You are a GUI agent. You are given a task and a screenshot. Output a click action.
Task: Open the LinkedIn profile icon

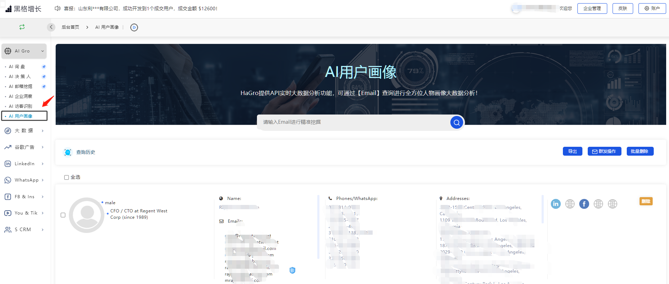(x=555, y=204)
